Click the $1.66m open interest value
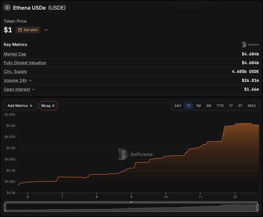The height and width of the screenshot is (217, 263). tap(251, 89)
